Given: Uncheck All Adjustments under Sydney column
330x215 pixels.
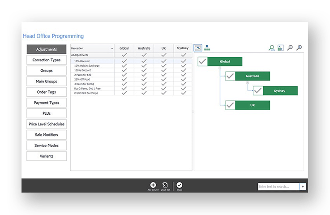Looking at the screenshot, I should point(184,55).
